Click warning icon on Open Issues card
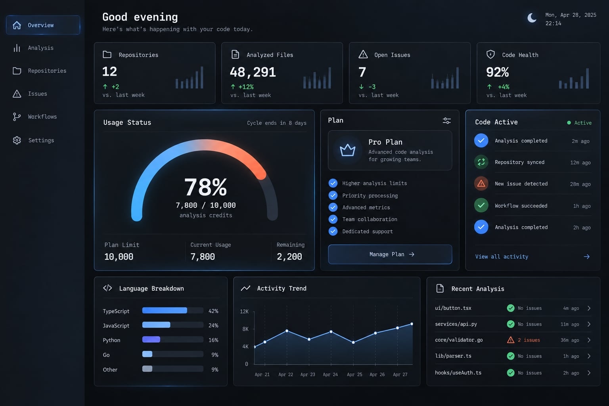The height and width of the screenshot is (406, 609). click(363, 54)
